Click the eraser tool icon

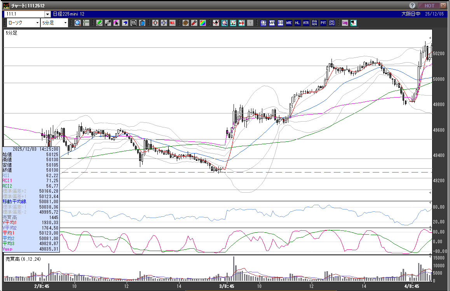click(125, 23)
